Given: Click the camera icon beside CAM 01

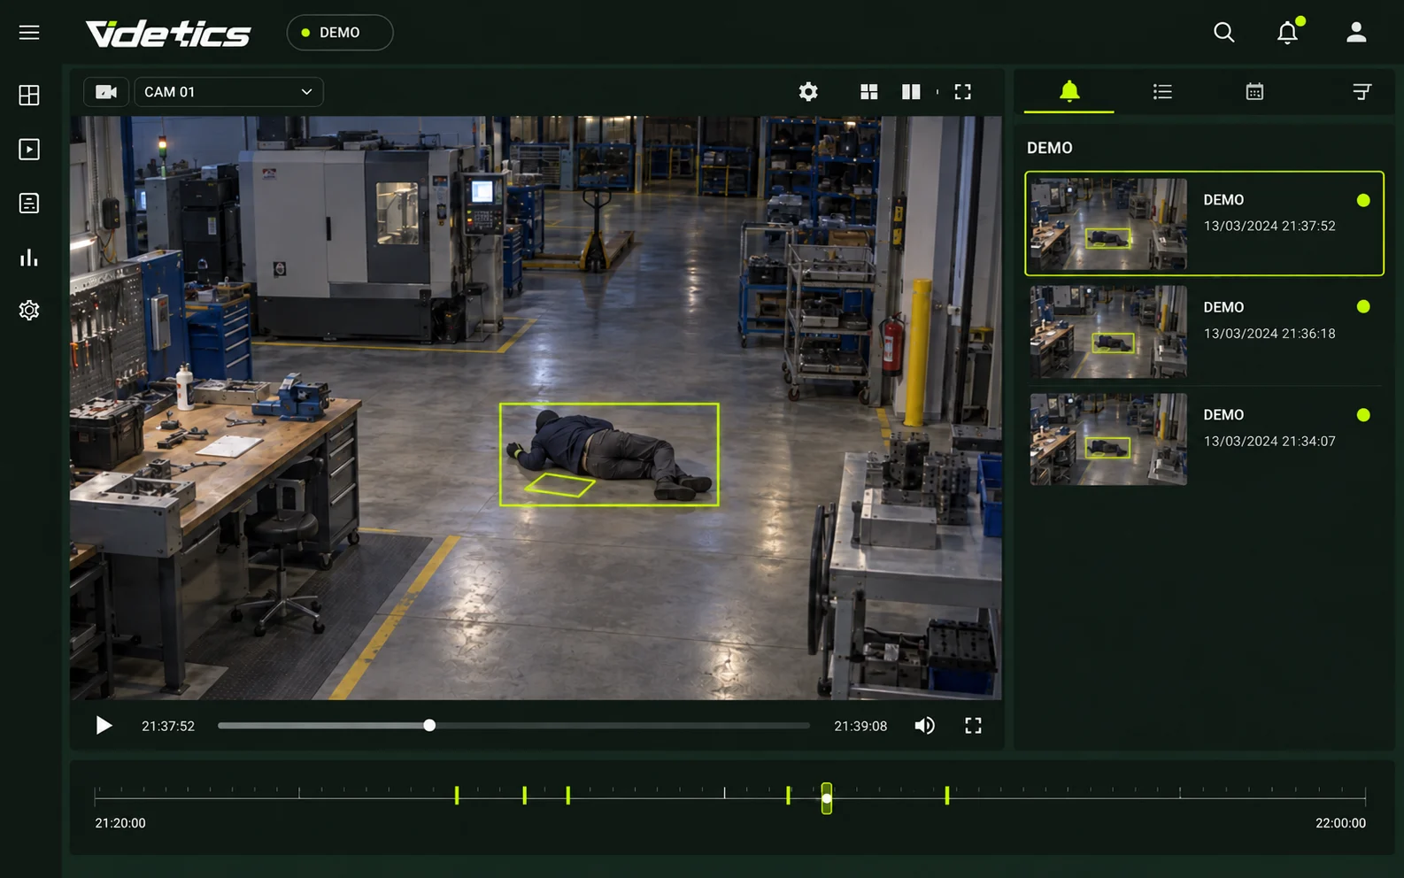Looking at the screenshot, I should click(x=106, y=92).
